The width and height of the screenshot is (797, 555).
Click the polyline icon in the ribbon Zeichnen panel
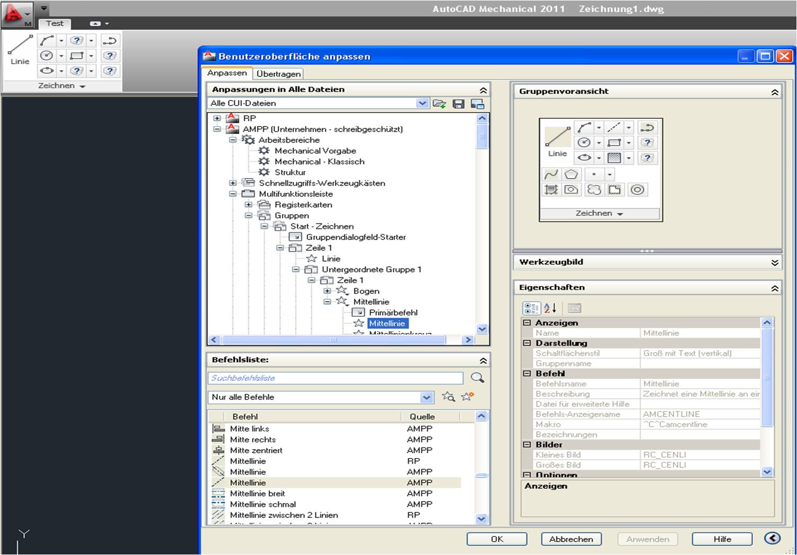110,40
